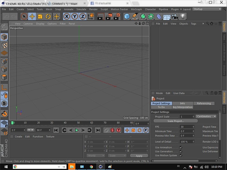227x170 pixels.
Task: Enable Workplane mode orange grid icon
Action: 4,53
